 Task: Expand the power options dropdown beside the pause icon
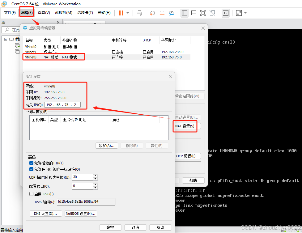[x=128, y=13]
